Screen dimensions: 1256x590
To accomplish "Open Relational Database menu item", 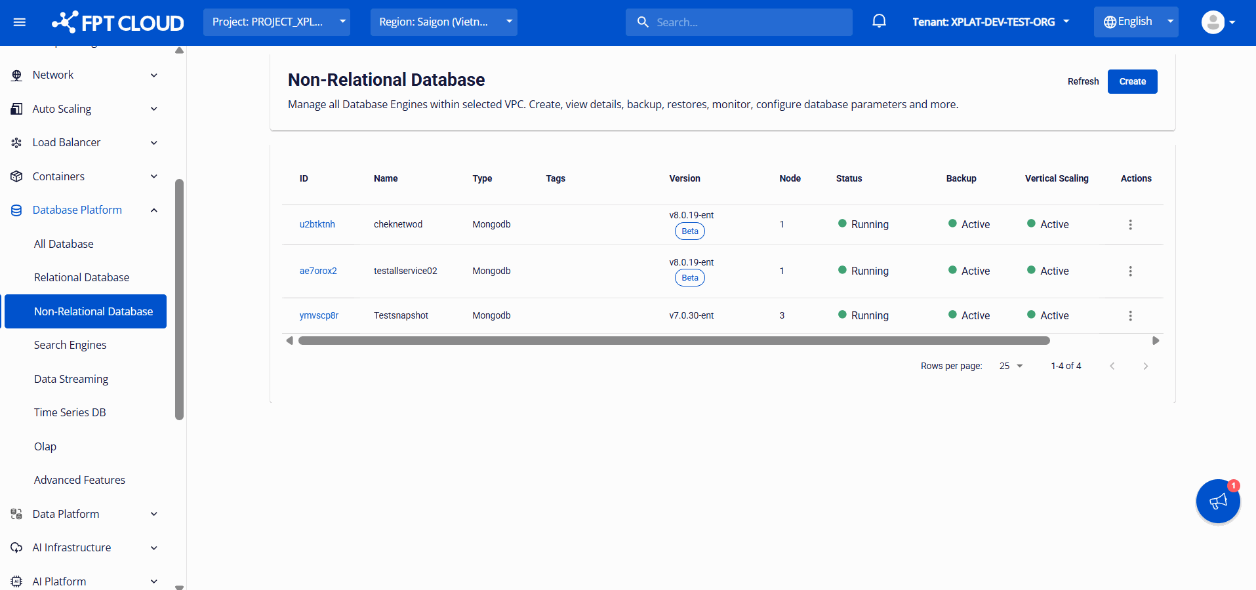I will 82,278.
